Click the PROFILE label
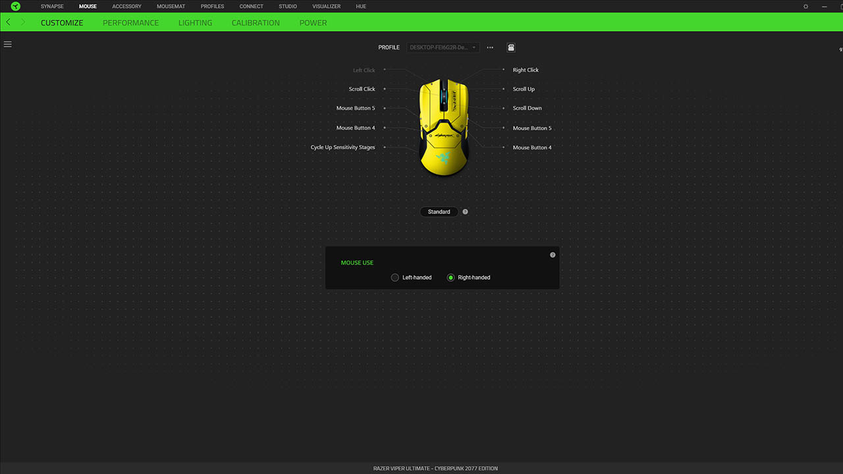 coord(389,47)
